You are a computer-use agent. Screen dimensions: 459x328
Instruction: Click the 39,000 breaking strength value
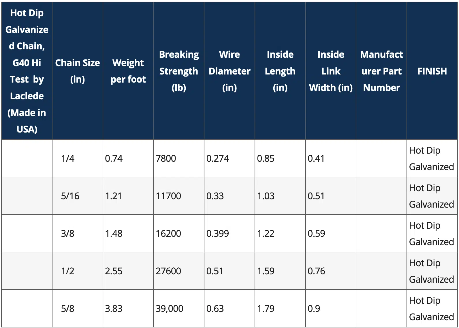(x=170, y=309)
